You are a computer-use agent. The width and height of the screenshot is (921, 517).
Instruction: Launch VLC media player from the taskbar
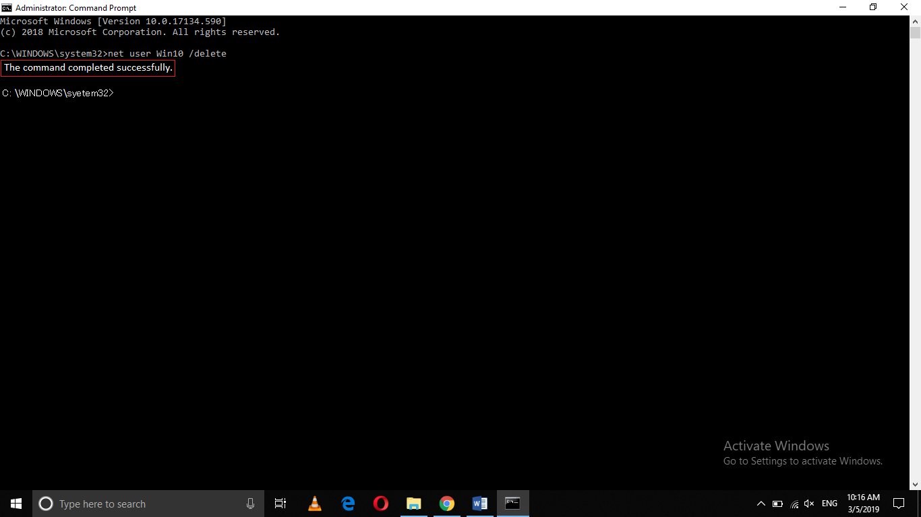click(x=314, y=503)
